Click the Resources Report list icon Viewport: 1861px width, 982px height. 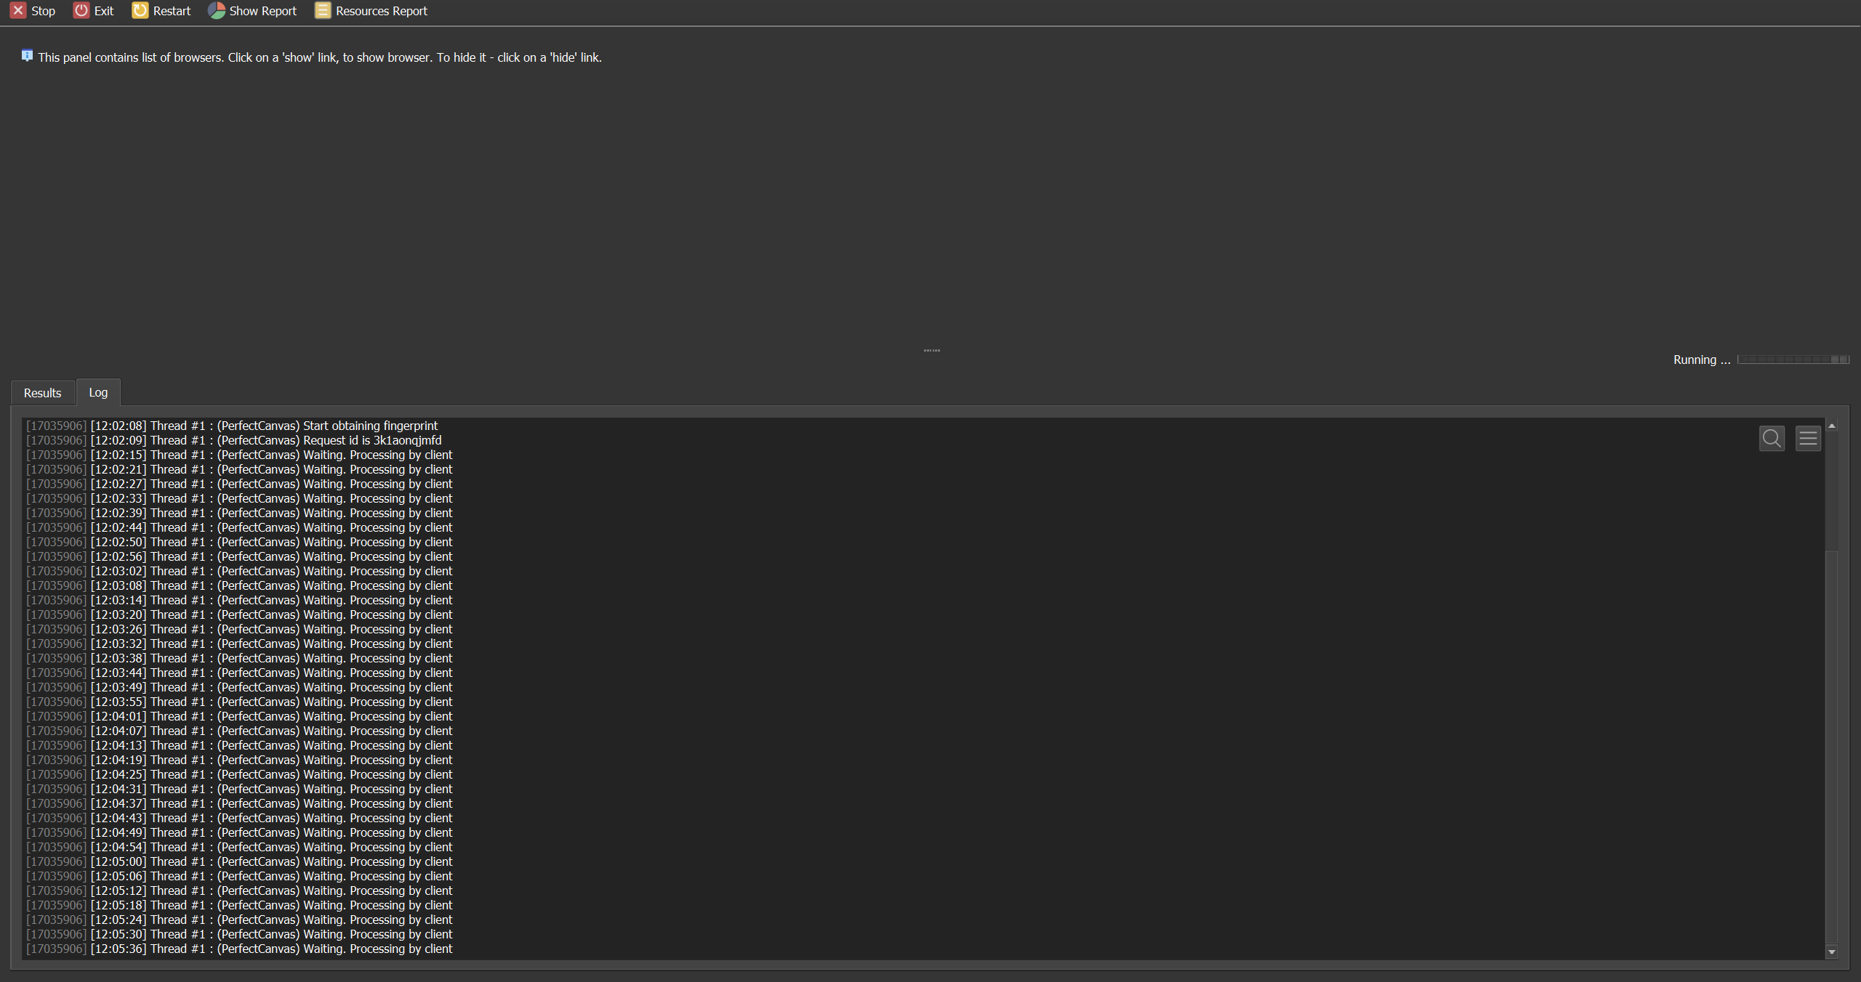point(322,10)
